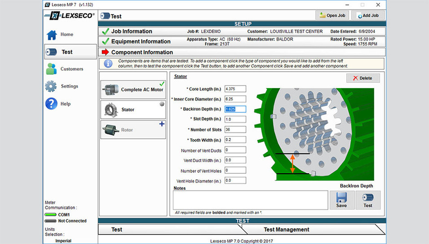
Task: Click the Speed 1755 RPM text
Action: click(360, 44)
